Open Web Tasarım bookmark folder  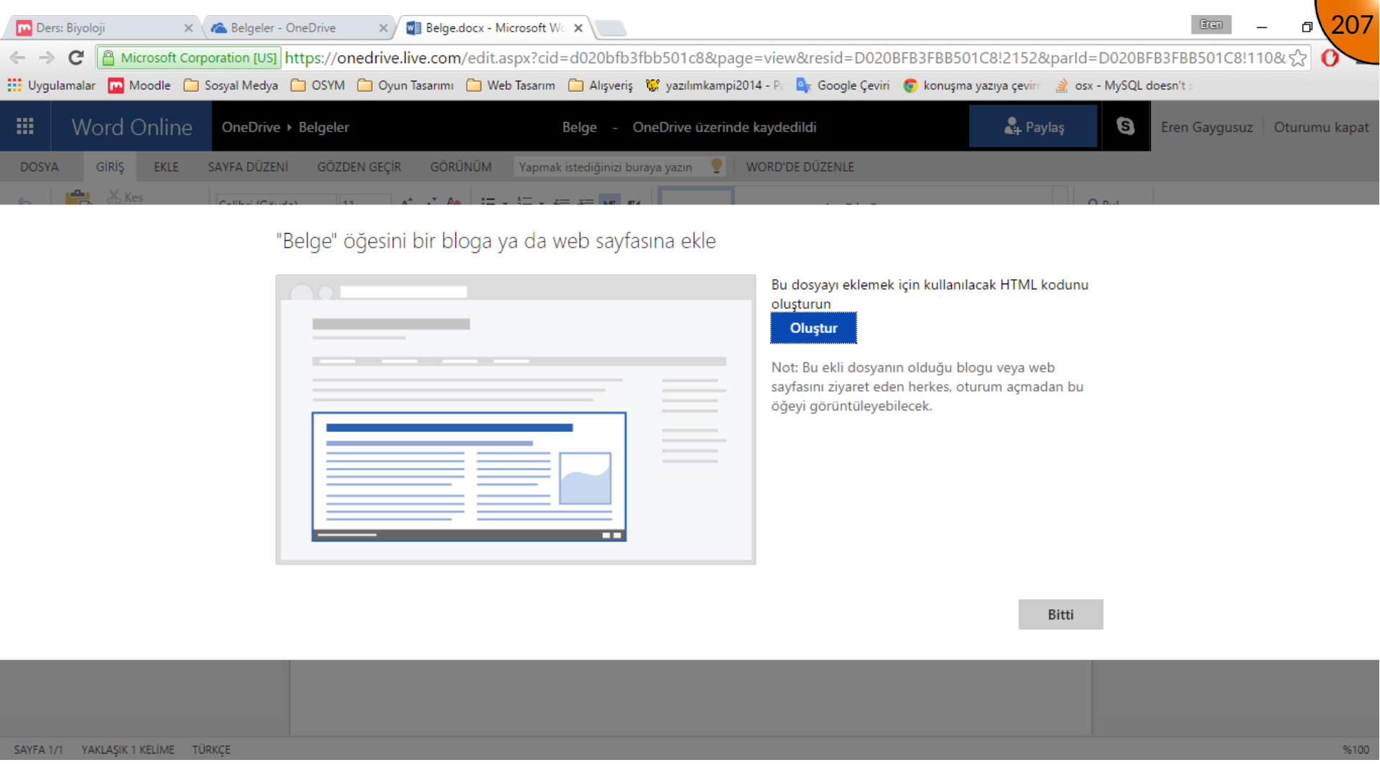(511, 85)
